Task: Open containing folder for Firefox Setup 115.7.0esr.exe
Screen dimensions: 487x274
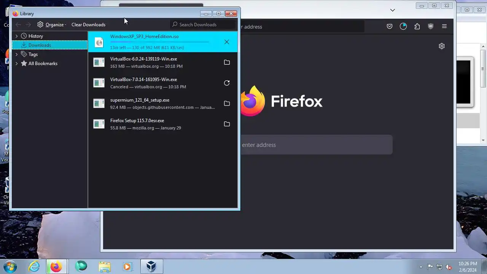Action: pyautogui.click(x=227, y=124)
